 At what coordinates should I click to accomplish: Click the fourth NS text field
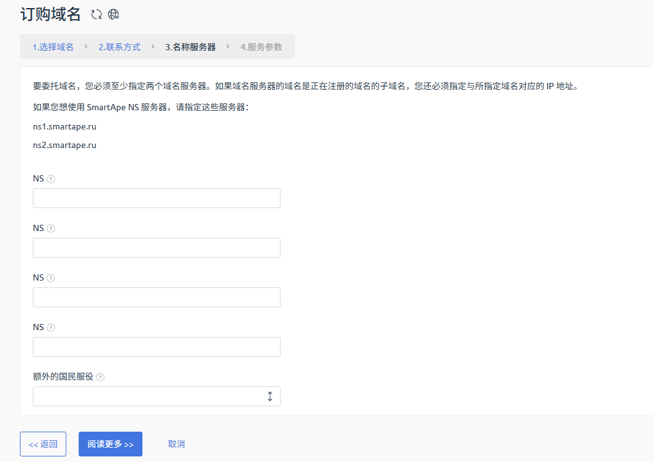click(x=157, y=347)
